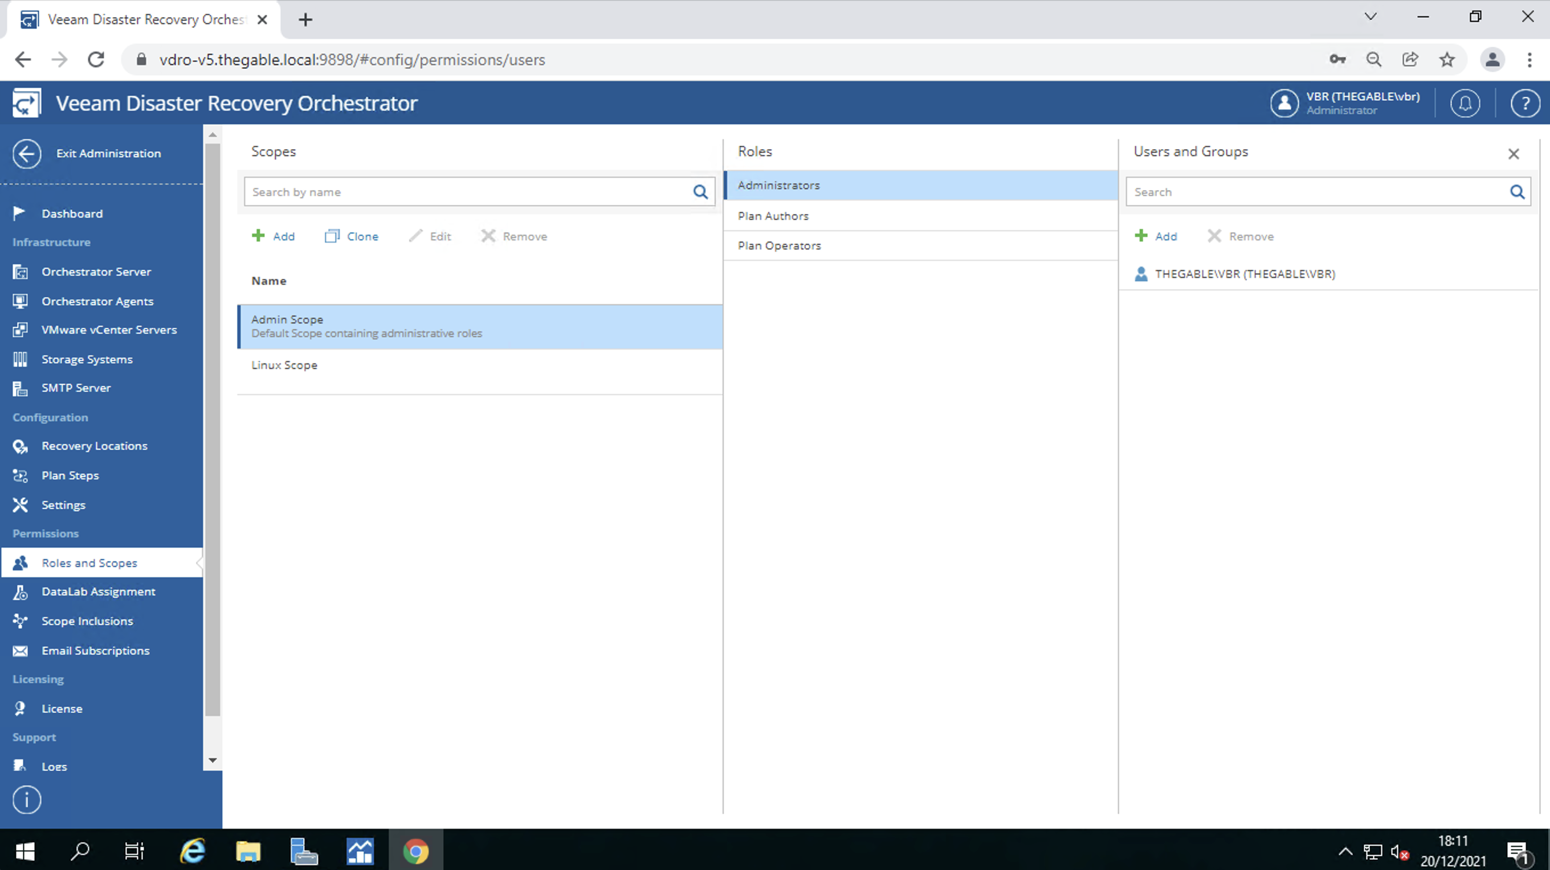Open SMTP Server settings
The height and width of the screenshot is (870, 1550).
[76, 388]
